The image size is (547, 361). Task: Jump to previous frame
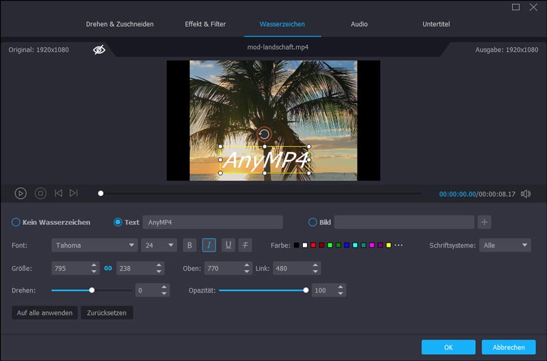[59, 193]
